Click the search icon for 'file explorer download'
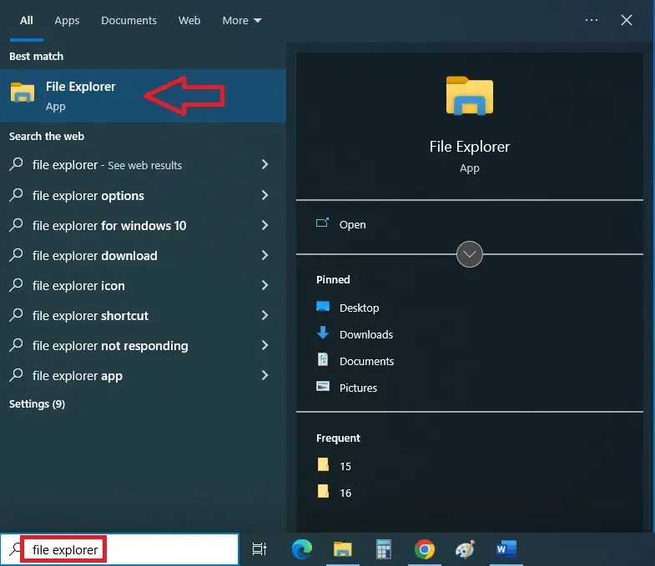The image size is (655, 566). point(16,254)
